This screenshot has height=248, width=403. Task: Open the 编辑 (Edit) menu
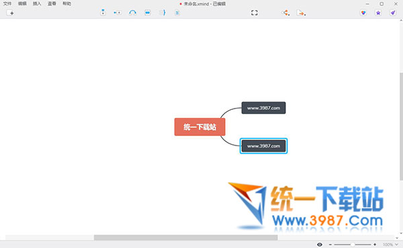(x=22, y=3)
